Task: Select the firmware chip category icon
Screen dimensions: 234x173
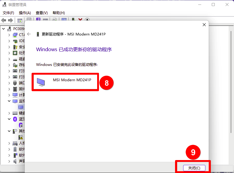Action: click(15, 89)
